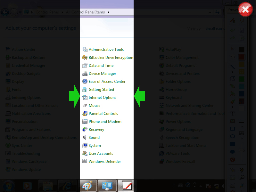Select the presentation pen taskbar icon
256x192 pixels.
coord(126,186)
